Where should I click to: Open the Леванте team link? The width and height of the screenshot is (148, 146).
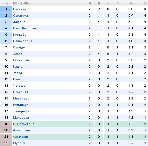coord(19,9)
